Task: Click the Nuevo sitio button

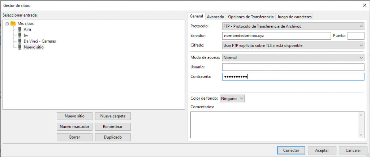Action: (74, 116)
